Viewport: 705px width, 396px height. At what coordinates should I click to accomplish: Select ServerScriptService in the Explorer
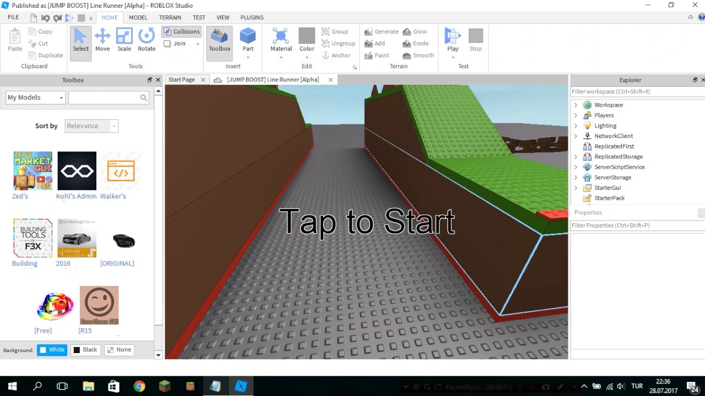(619, 167)
